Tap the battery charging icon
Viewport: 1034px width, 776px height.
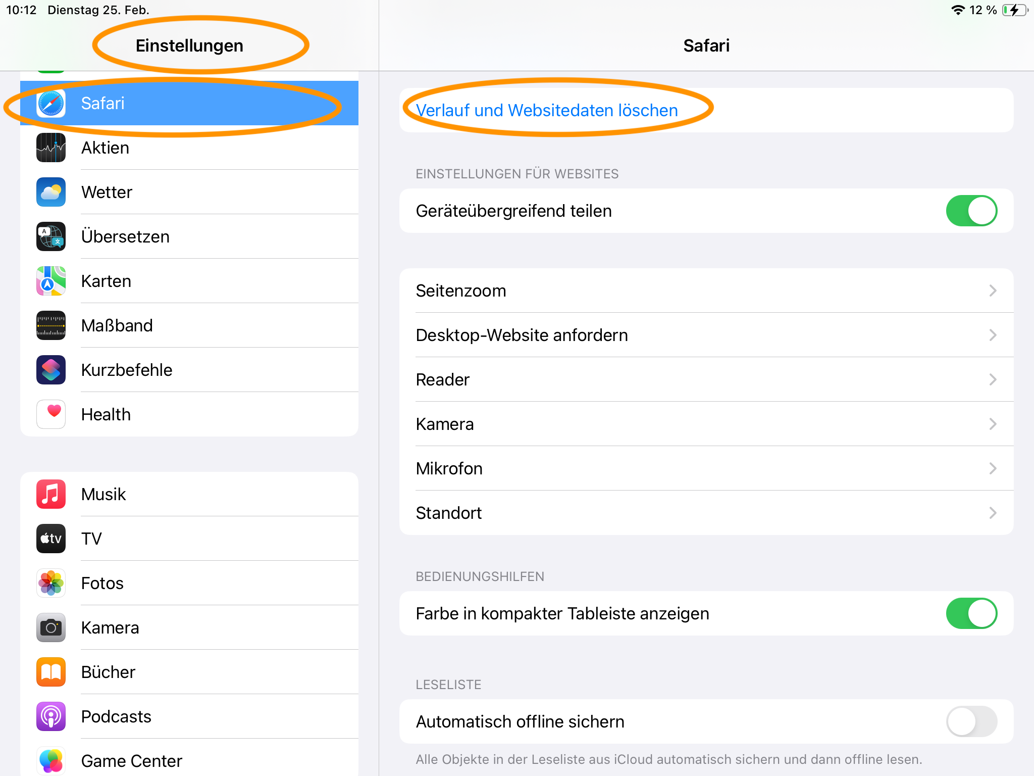pyautogui.click(x=1015, y=10)
